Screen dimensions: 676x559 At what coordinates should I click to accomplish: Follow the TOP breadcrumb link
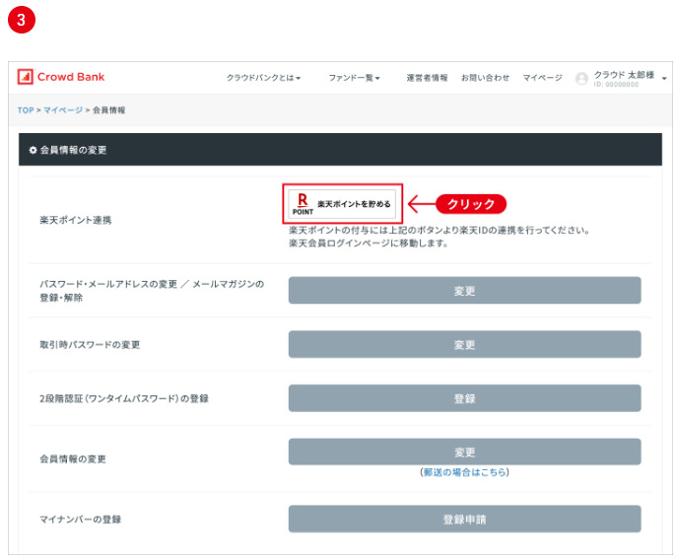(x=26, y=109)
